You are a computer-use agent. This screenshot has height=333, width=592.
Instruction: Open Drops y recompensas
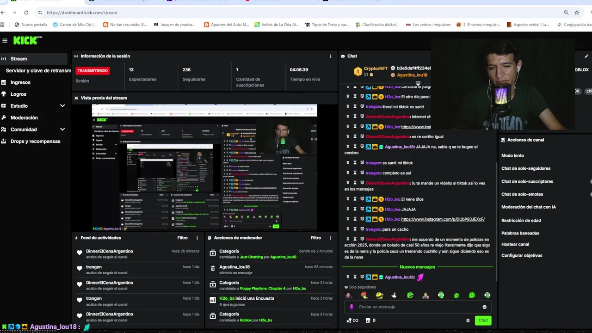coord(34,141)
